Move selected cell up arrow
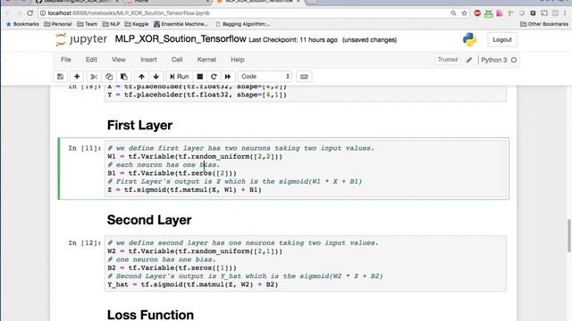The image size is (572, 321). (141, 77)
